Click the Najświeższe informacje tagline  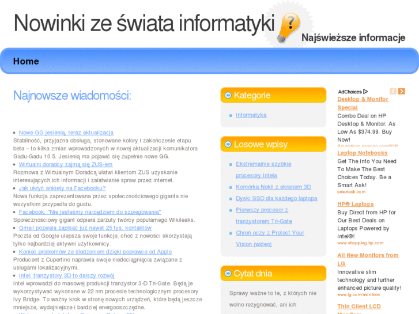pos(353,37)
